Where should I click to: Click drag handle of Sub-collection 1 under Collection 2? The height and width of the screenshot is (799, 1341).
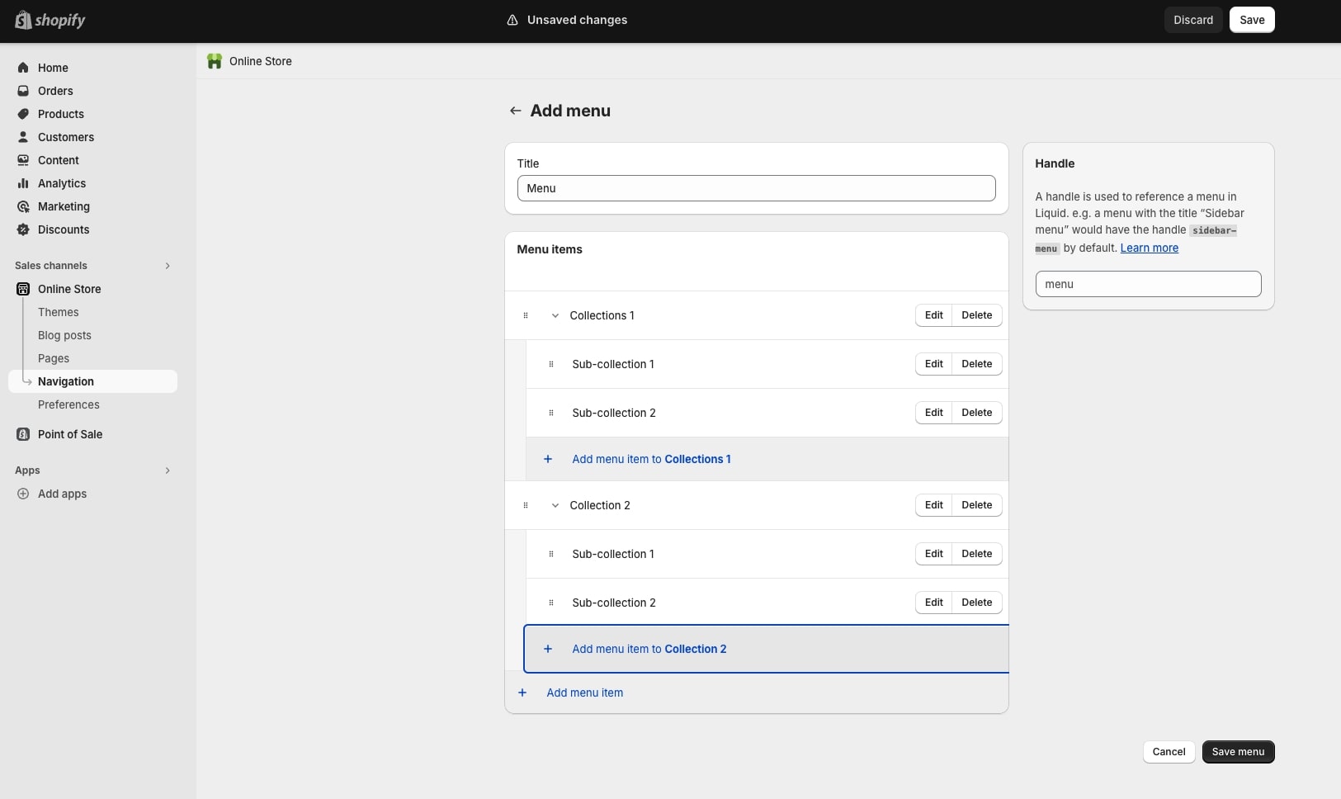pyautogui.click(x=551, y=554)
